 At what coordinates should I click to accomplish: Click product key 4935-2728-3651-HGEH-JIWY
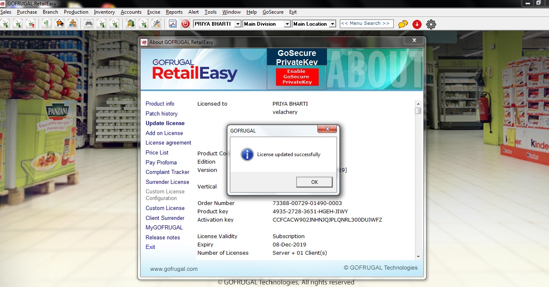click(310, 211)
